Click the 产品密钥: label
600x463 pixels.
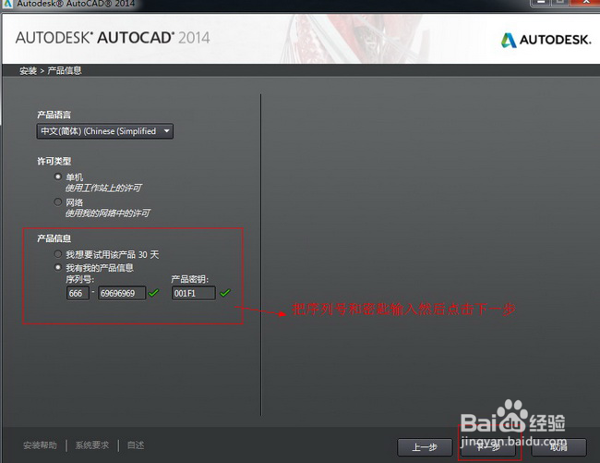[189, 279]
